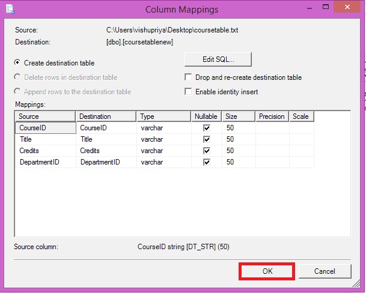Enable identity insert checkbox
This screenshot has height=293, width=366.
pos(188,91)
